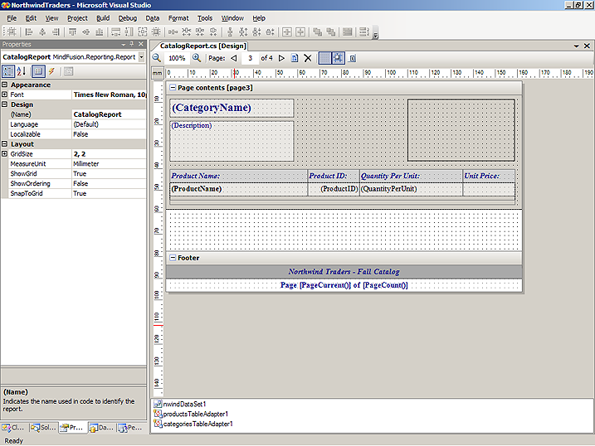Switch Properties to Alphabetical sort
The height and width of the screenshot is (446, 595).
pos(22,71)
